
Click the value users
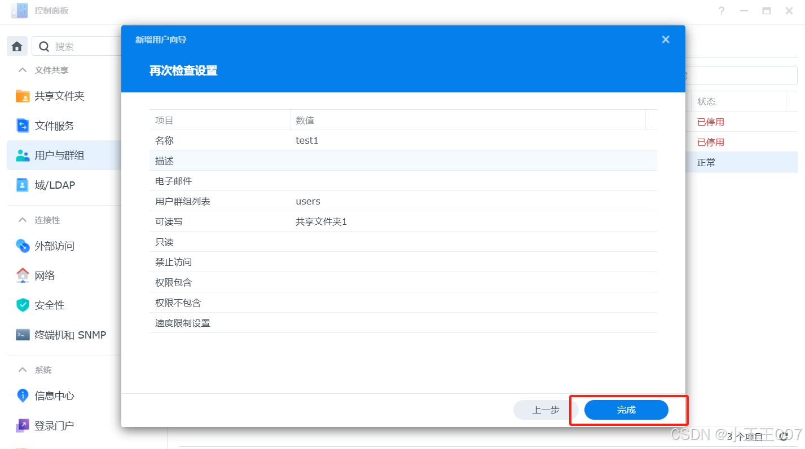(308, 201)
